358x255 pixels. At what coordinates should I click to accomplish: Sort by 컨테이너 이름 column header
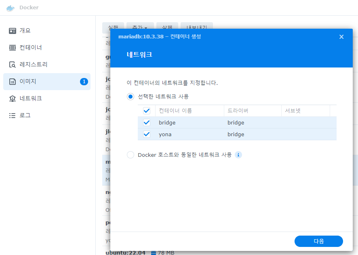[190, 111]
